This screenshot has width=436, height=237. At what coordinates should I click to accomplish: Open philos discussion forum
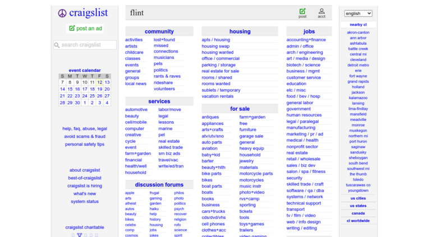179,193
